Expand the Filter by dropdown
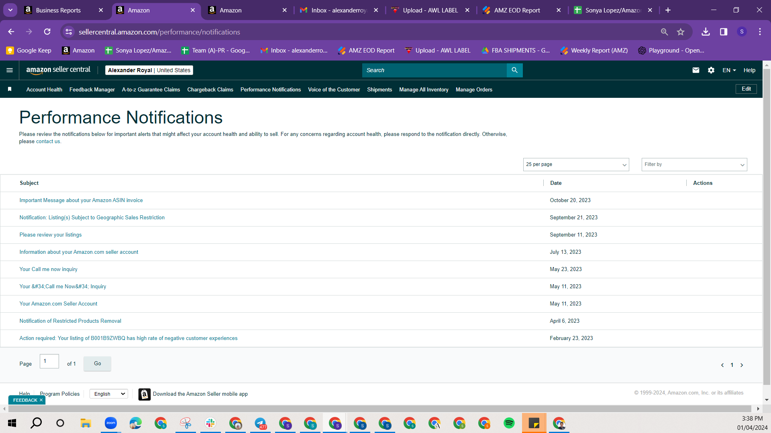This screenshot has width=771, height=433. [x=694, y=164]
